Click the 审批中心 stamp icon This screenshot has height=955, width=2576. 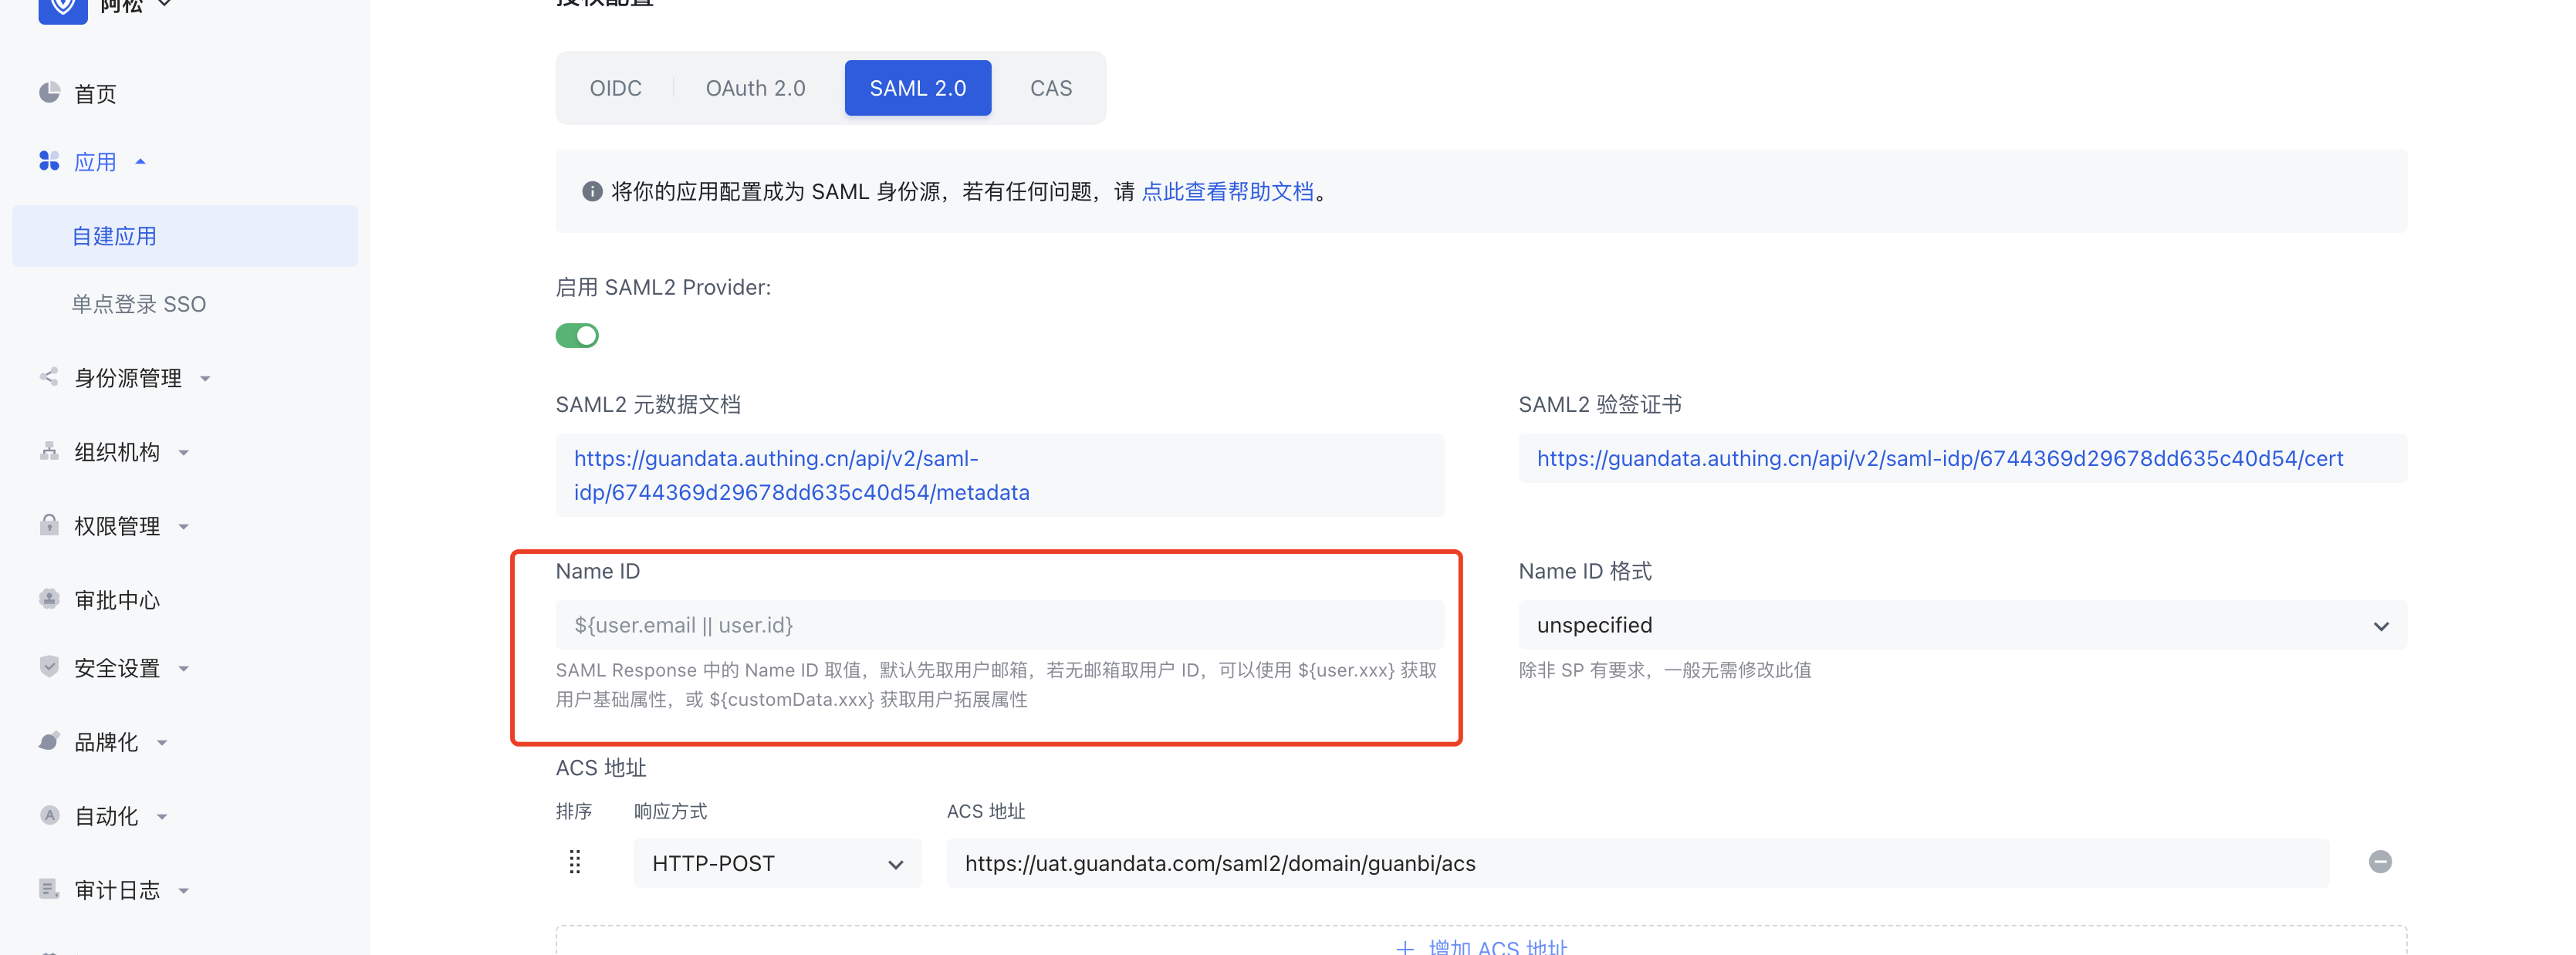pos(49,599)
